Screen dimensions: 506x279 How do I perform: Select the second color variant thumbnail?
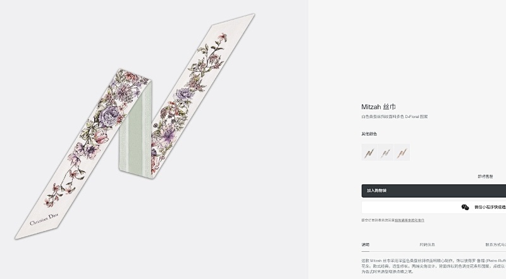(385, 152)
